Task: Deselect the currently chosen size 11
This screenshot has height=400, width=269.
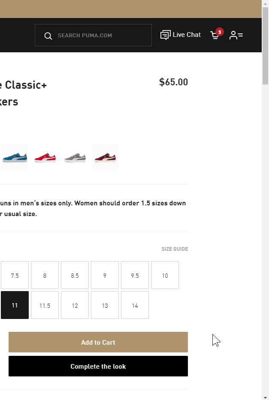Action: (15, 305)
